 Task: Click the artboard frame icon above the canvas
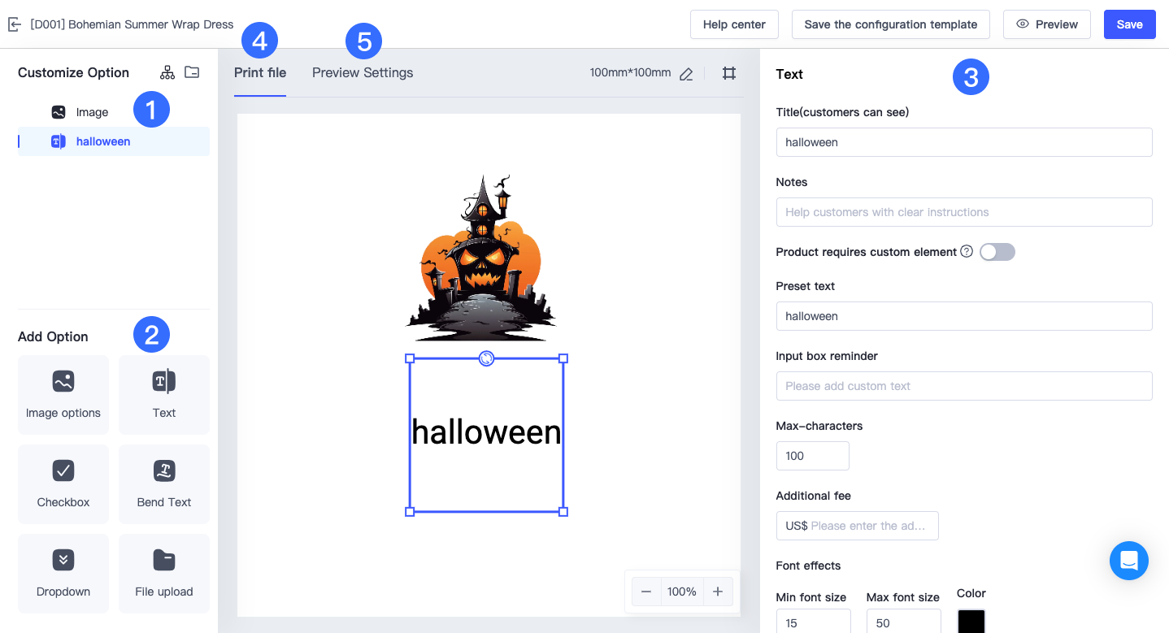728,72
